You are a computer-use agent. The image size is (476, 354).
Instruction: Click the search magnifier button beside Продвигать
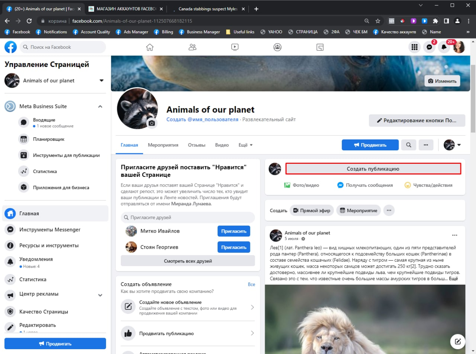[409, 145]
